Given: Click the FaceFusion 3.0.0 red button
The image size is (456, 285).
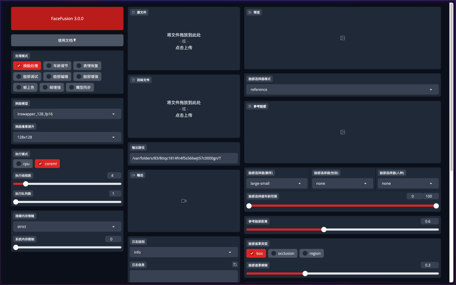Looking at the screenshot, I should tap(67, 19).
